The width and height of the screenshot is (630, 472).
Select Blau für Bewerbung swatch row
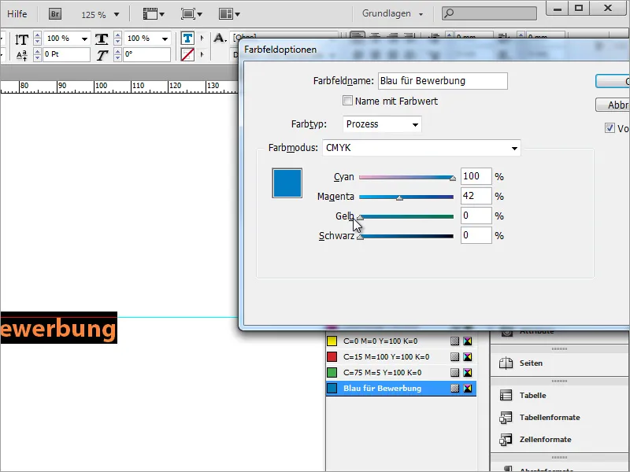click(401, 388)
